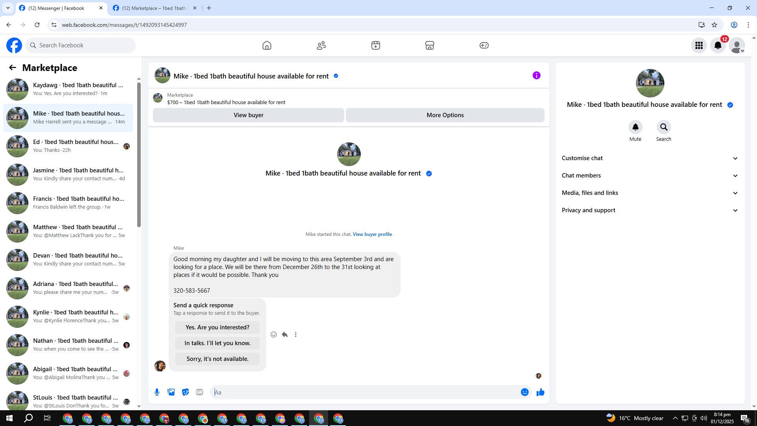Choose a GIF to send

pyautogui.click(x=200, y=392)
